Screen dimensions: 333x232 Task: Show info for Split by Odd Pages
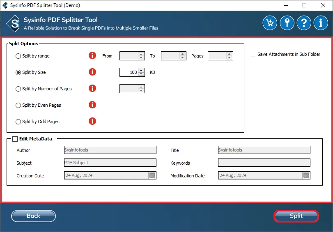(92, 122)
